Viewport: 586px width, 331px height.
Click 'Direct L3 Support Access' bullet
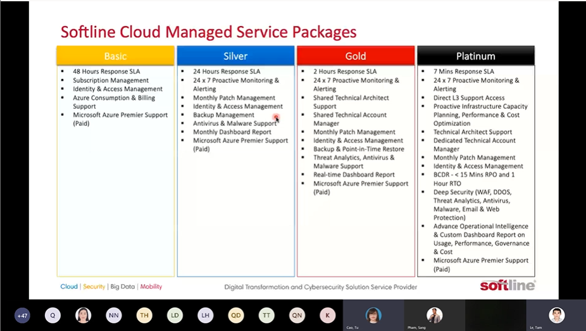point(469,98)
